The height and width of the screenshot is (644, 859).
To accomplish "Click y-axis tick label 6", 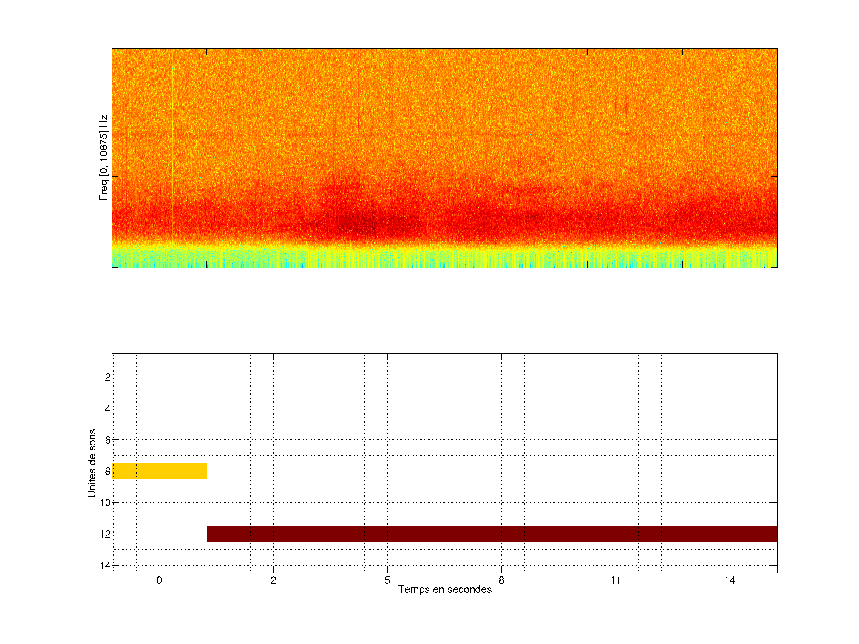I will [x=108, y=440].
